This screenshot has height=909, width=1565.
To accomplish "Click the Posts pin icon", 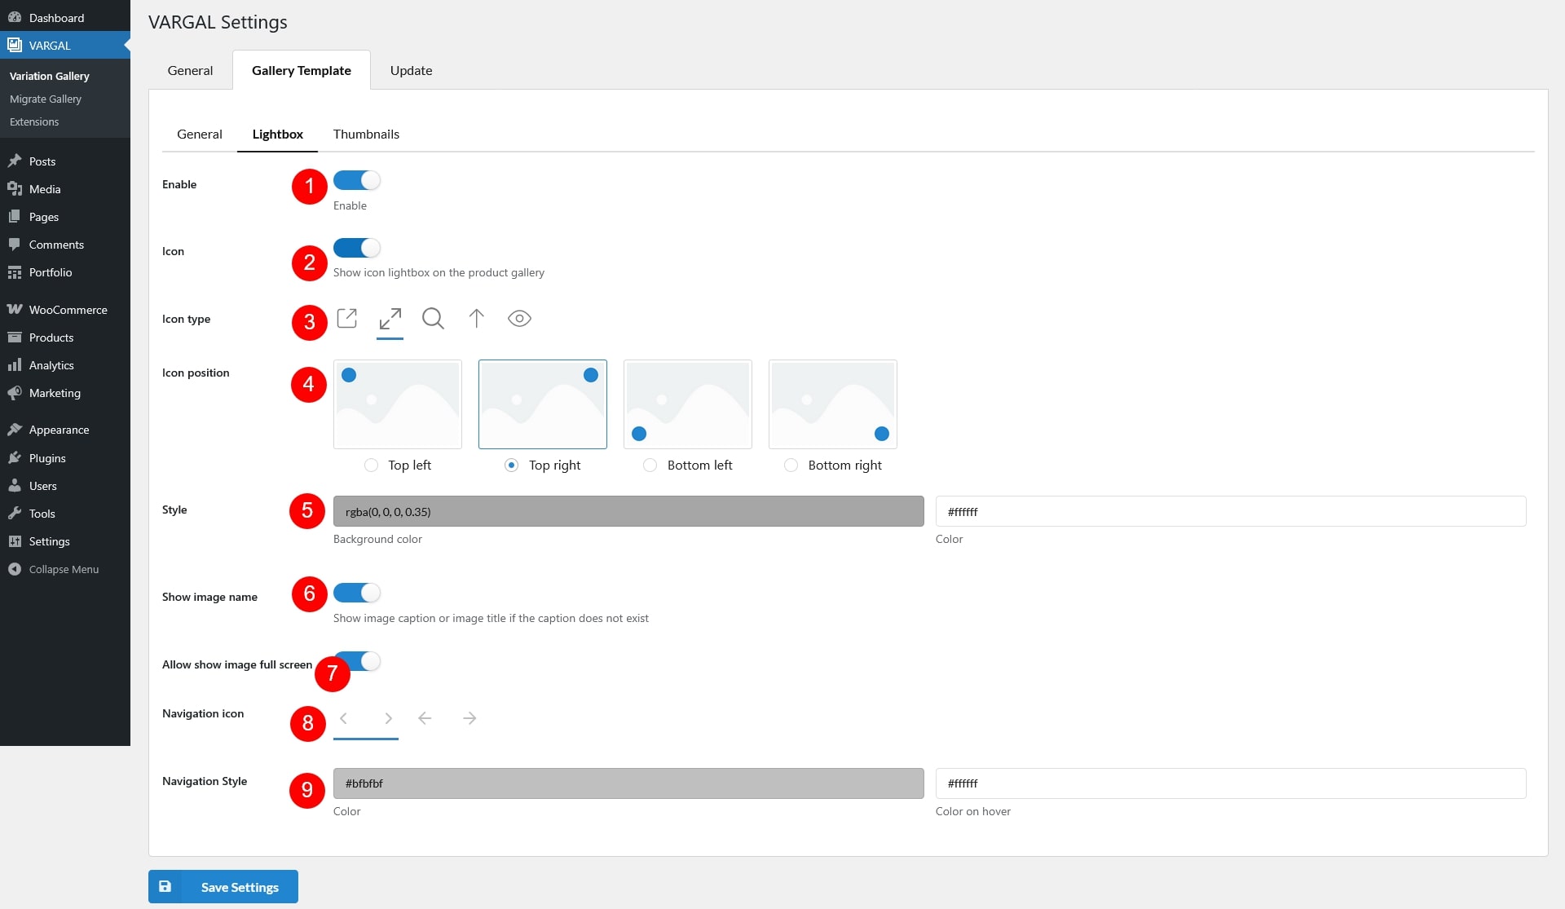I will pyautogui.click(x=15, y=161).
